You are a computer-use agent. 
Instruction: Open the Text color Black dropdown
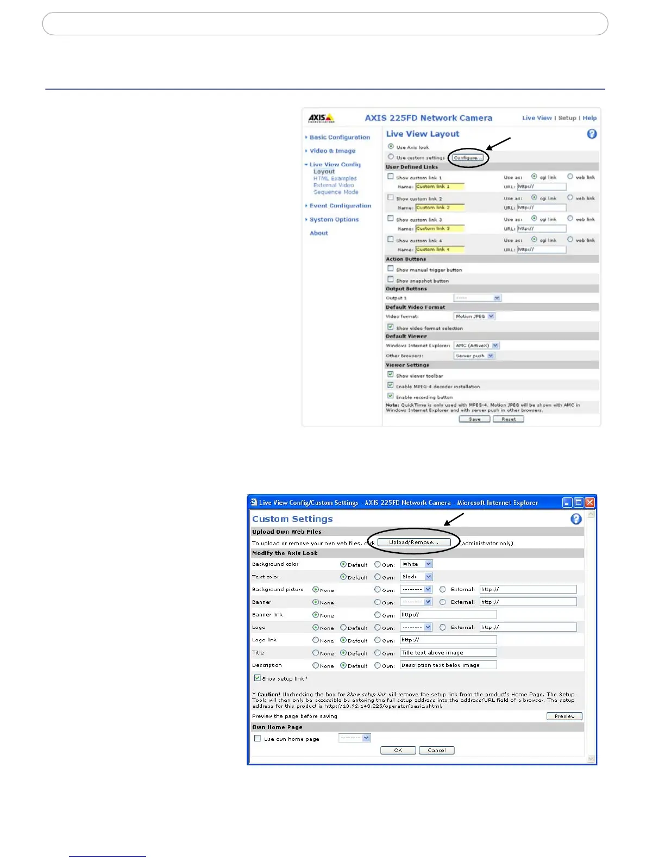tap(416, 577)
